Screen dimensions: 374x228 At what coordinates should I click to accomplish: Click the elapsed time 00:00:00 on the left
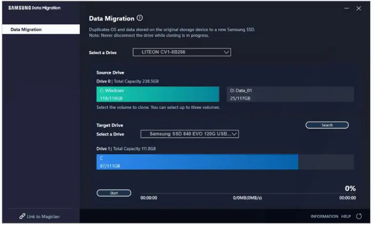tap(149, 198)
